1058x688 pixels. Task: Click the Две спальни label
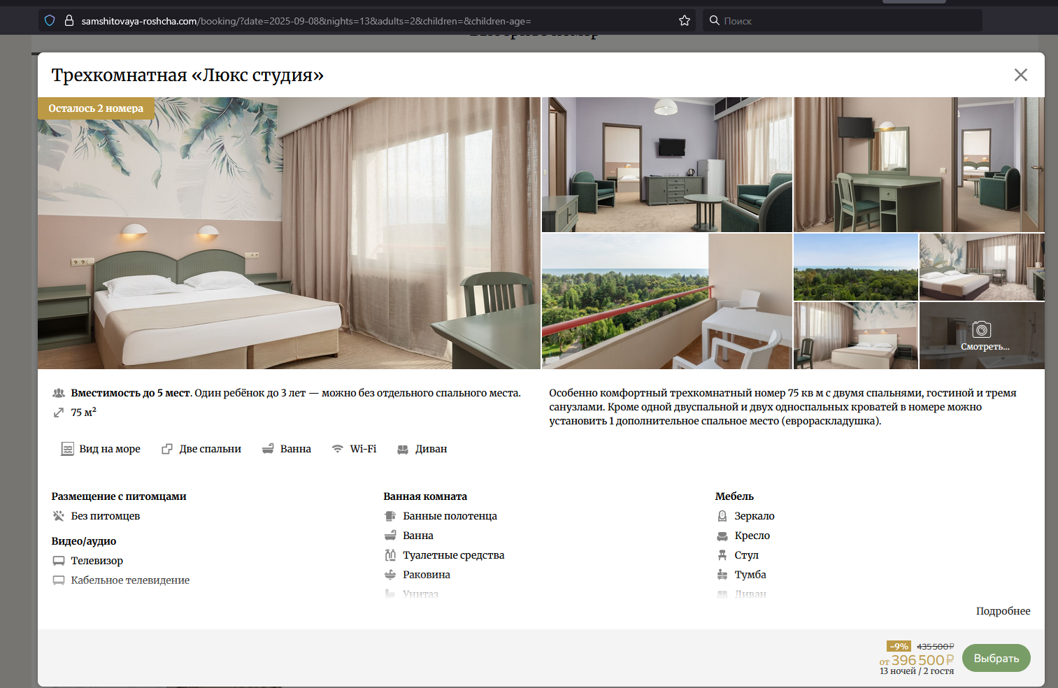click(210, 449)
